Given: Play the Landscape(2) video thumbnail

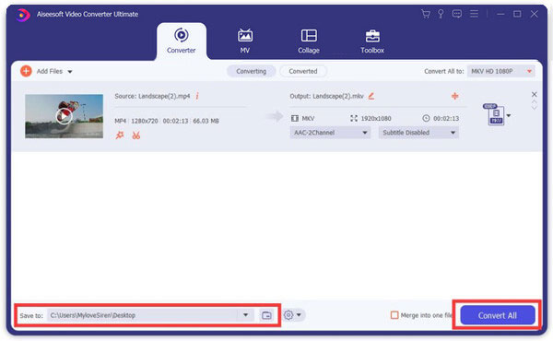Looking at the screenshot, I should (64, 116).
